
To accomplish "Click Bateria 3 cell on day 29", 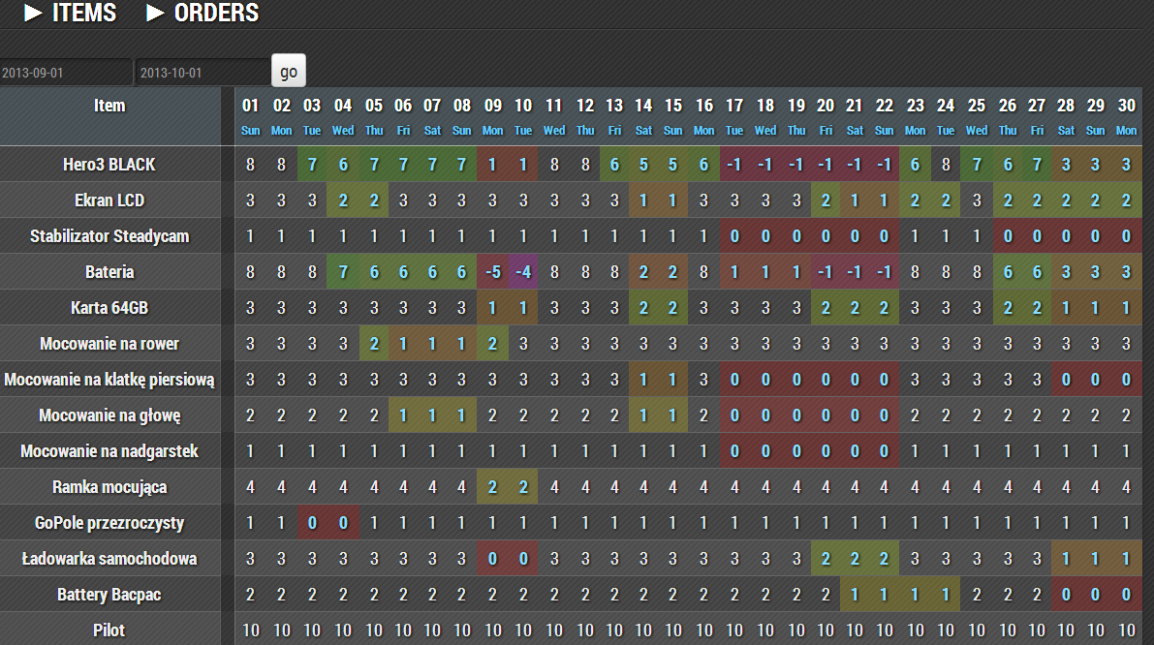I will [x=1095, y=272].
